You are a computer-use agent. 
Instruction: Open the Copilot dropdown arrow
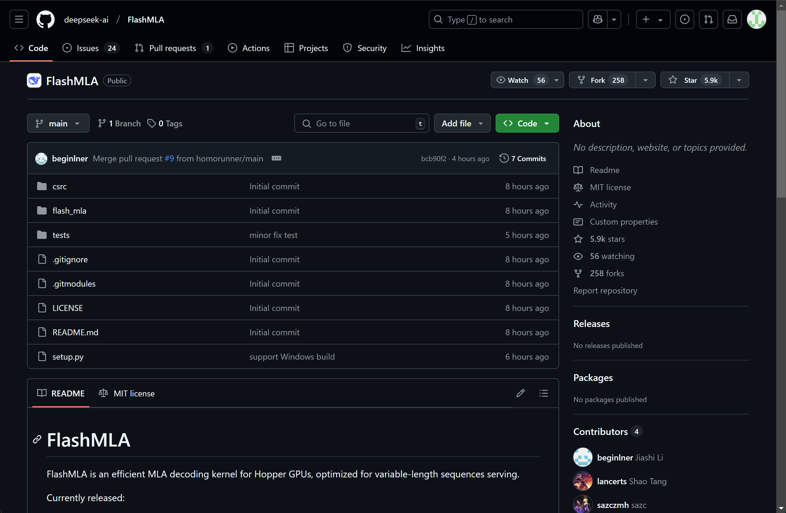point(614,20)
